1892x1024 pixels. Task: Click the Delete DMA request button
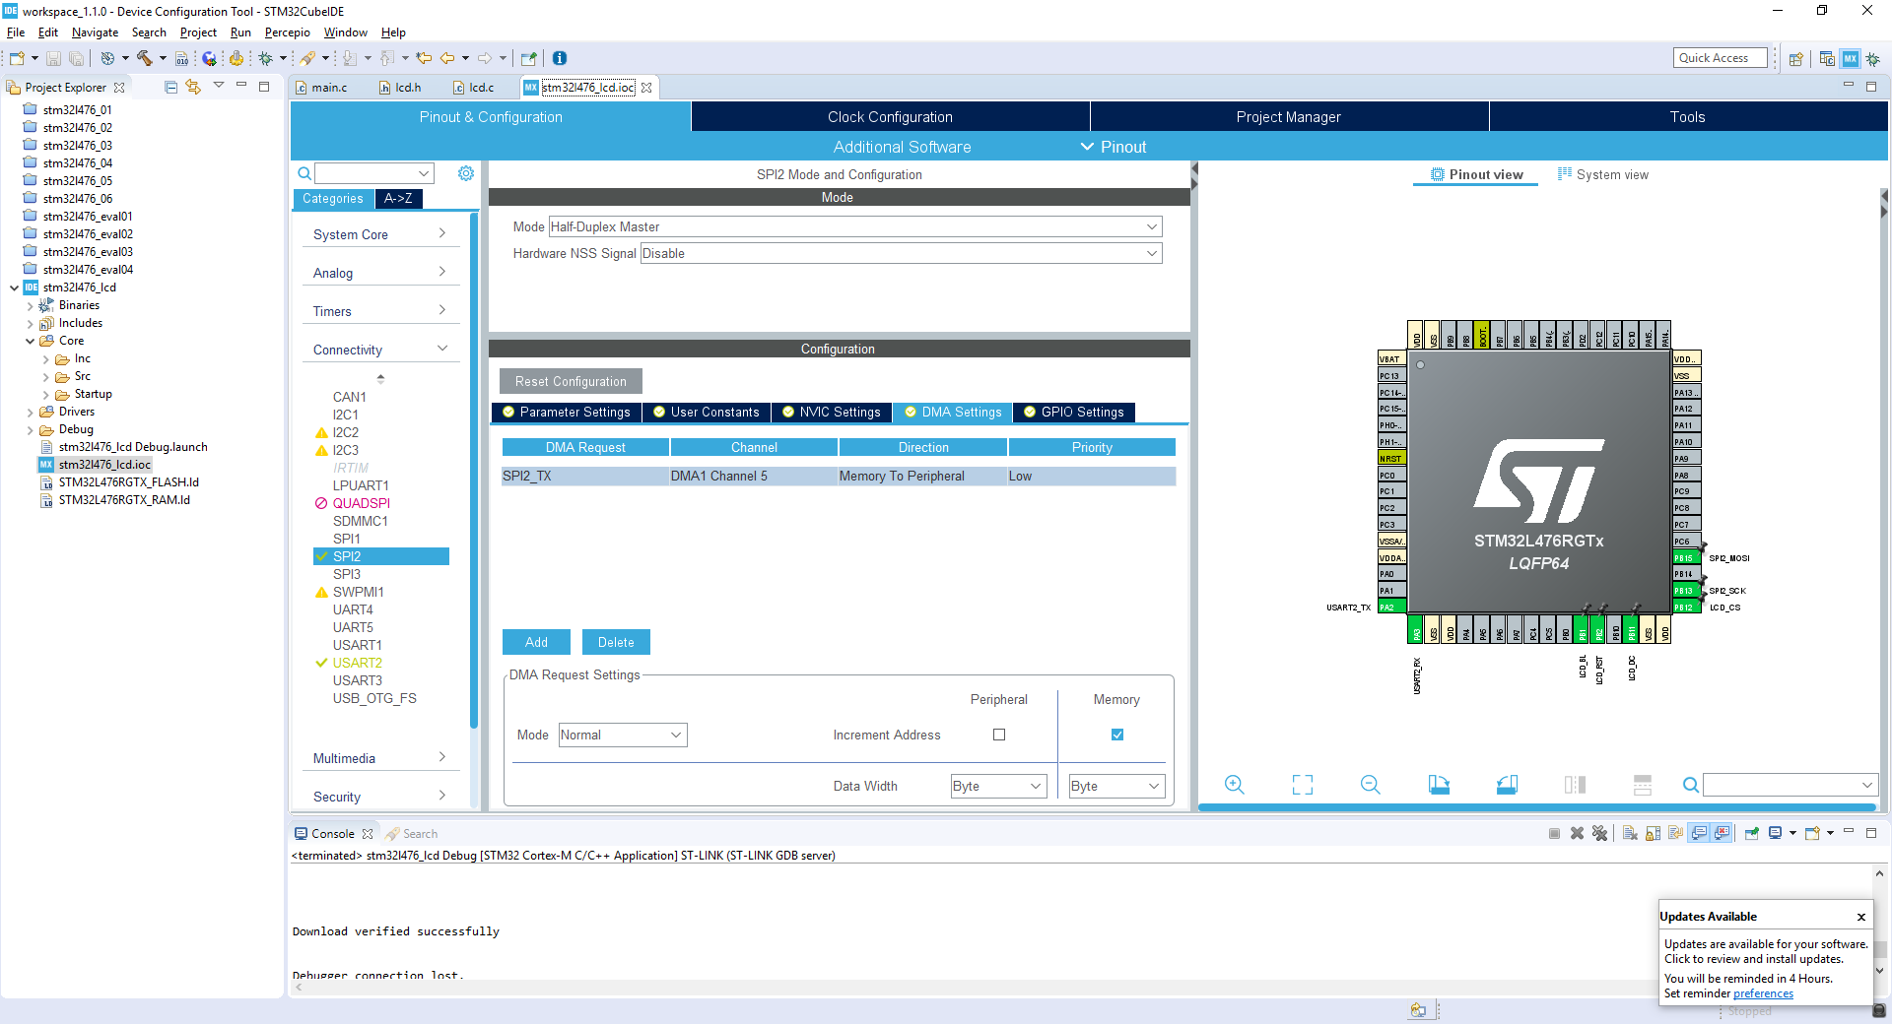pyautogui.click(x=616, y=642)
